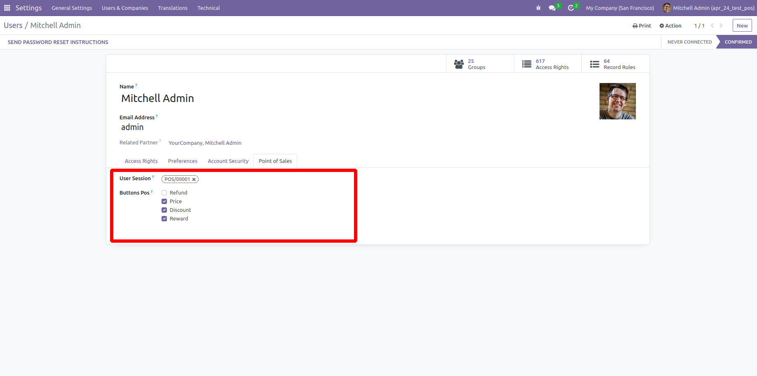Click the Settings app title

pyautogui.click(x=28, y=8)
